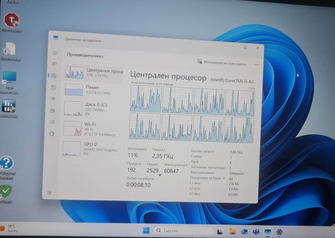Click the last logical processor usage graph
The image size is (335, 238).
pyautogui.click(x=239, y=130)
